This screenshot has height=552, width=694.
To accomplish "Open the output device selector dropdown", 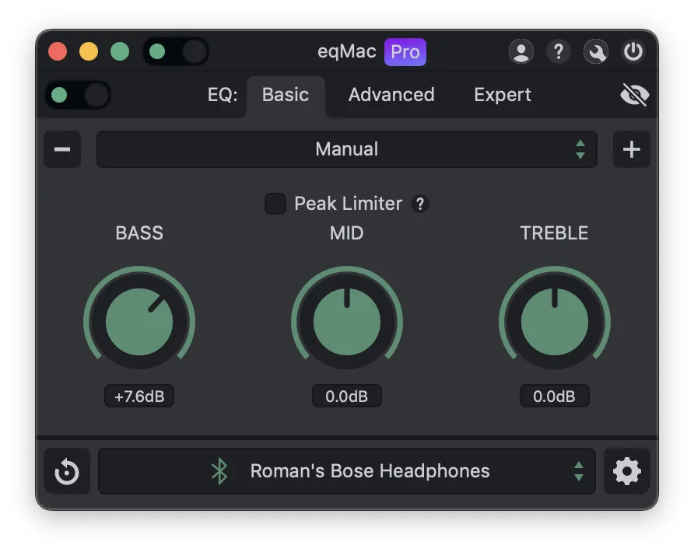I will coord(366,471).
